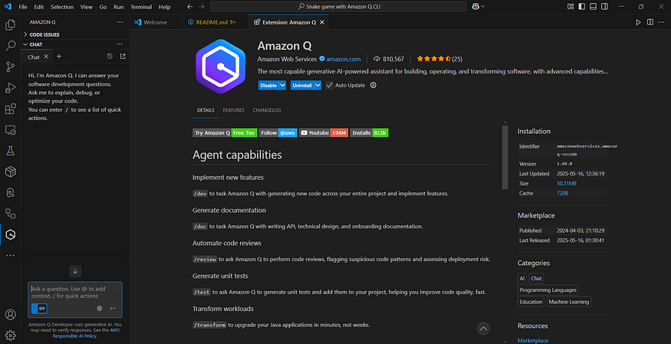Click the Disable extension button

[268, 85]
